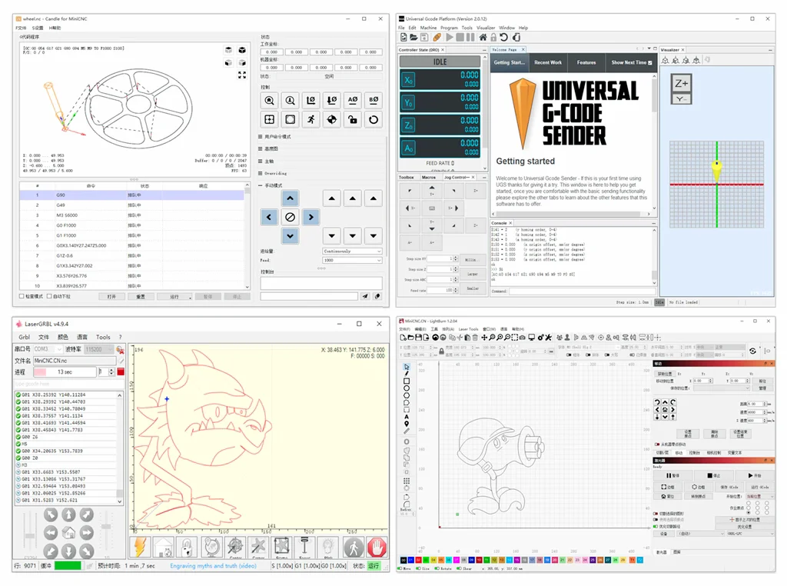Switch to the Recent Work tab in UGS
This screenshot has width=787, height=586.
click(x=548, y=63)
